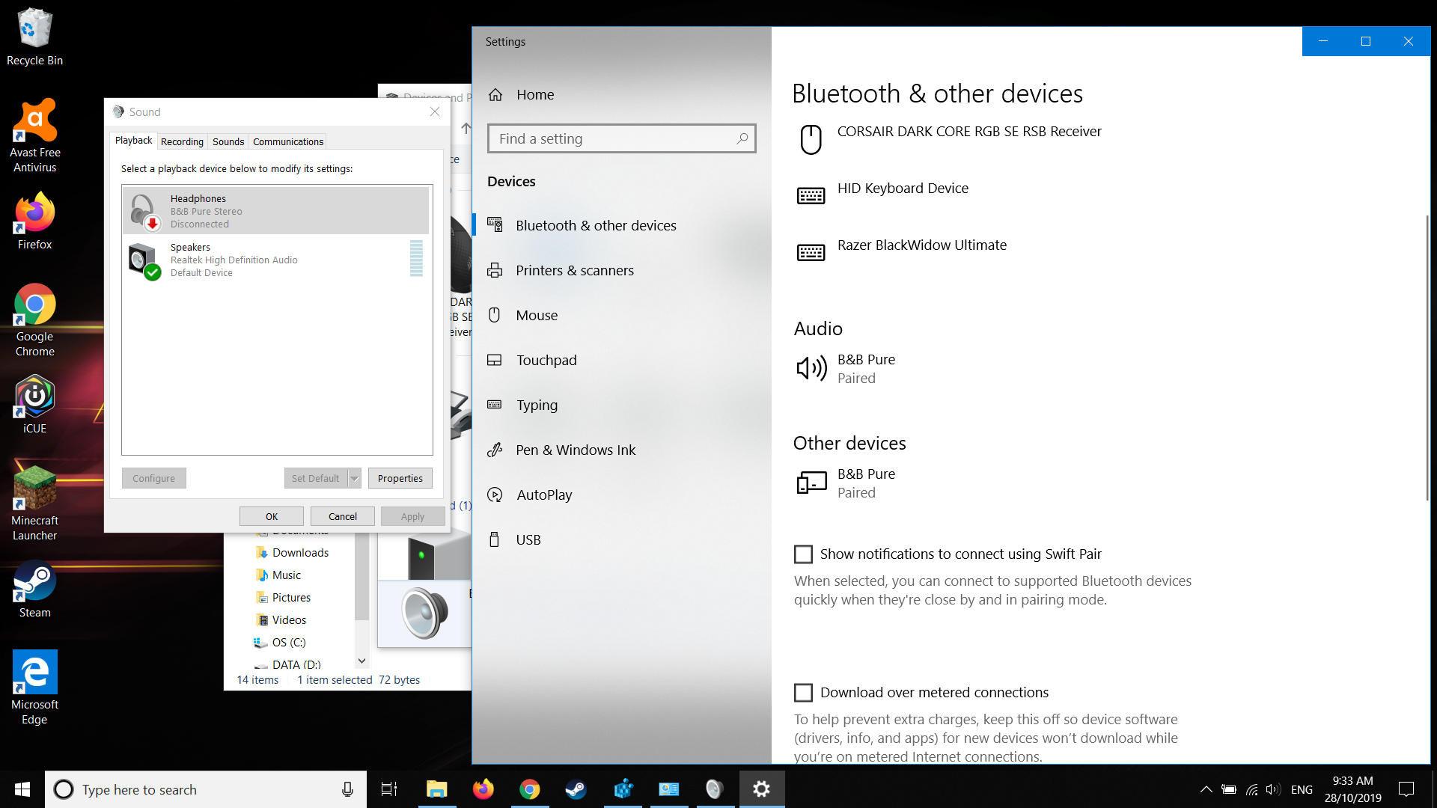
Task: Select Mouse settings menu item
Action: point(537,315)
